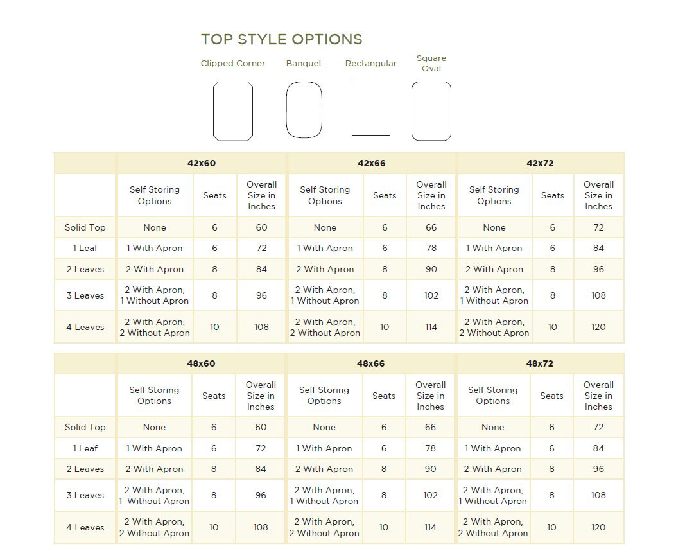The height and width of the screenshot is (551, 685).
Task: Select the 48x60 column header
Action: click(201, 363)
